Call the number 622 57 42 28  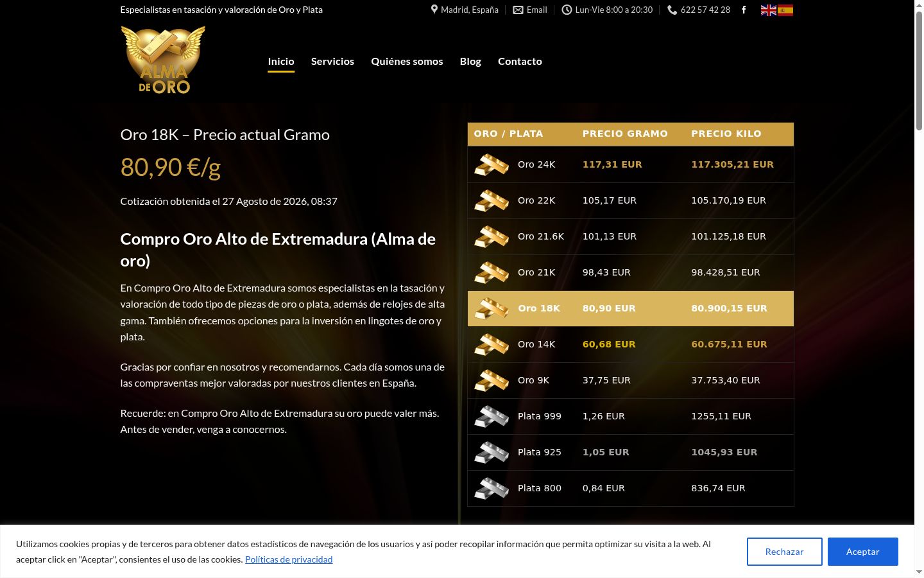705,10
